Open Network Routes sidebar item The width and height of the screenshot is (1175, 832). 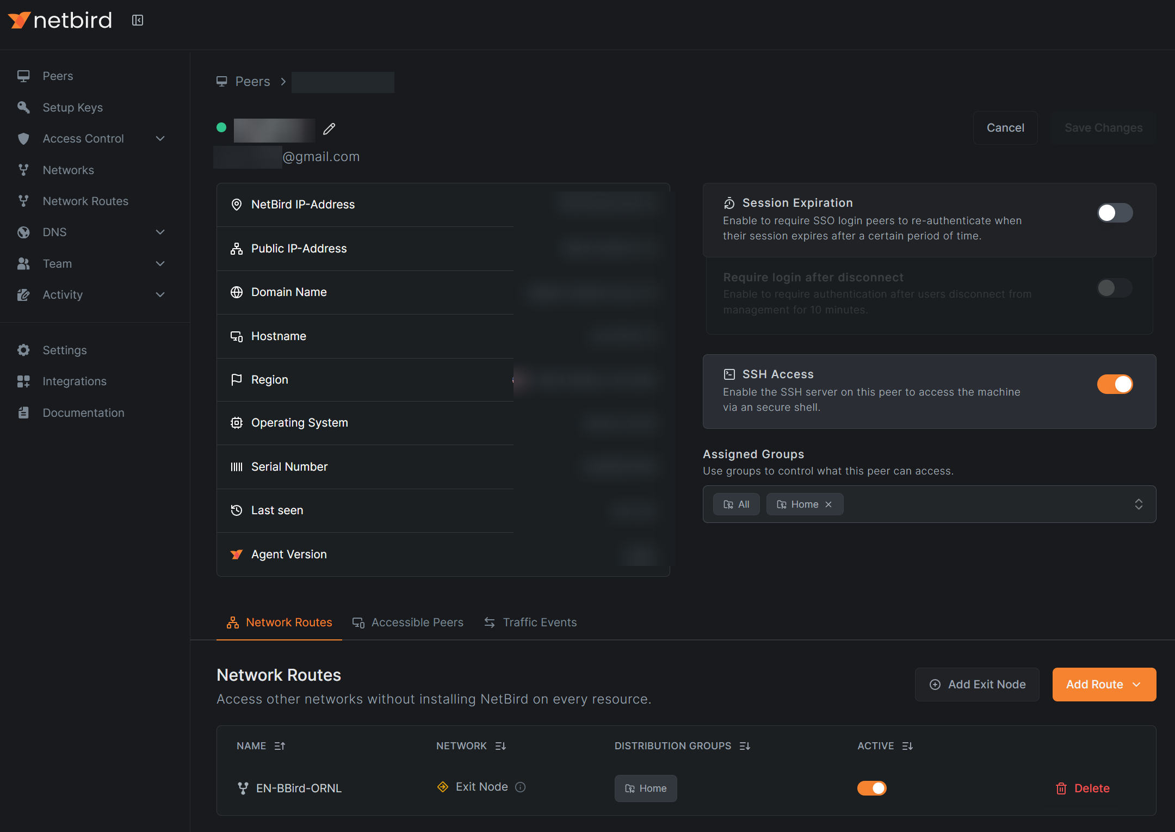pyautogui.click(x=85, y=201)
